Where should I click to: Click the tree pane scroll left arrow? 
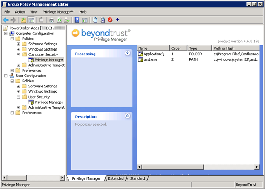[x=5, y=178]
